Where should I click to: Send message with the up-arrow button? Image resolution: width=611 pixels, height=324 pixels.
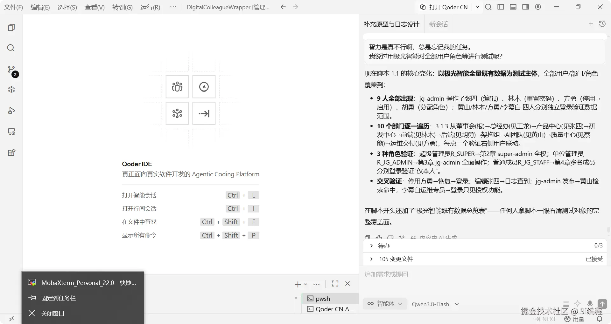[602, 304]
